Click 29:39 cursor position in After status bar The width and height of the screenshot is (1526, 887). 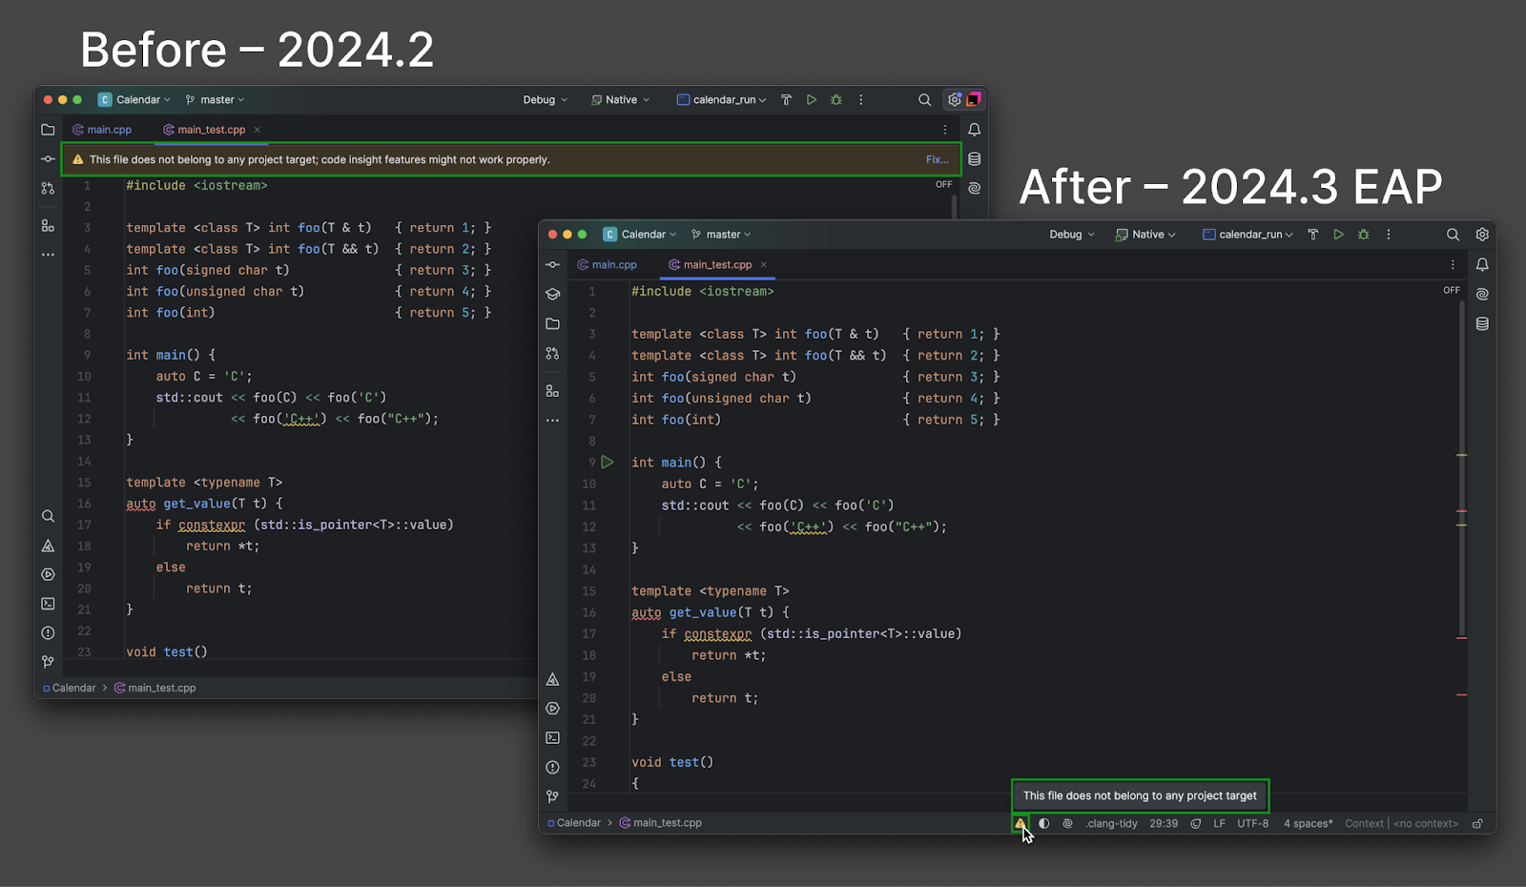tap(1164, 823)
